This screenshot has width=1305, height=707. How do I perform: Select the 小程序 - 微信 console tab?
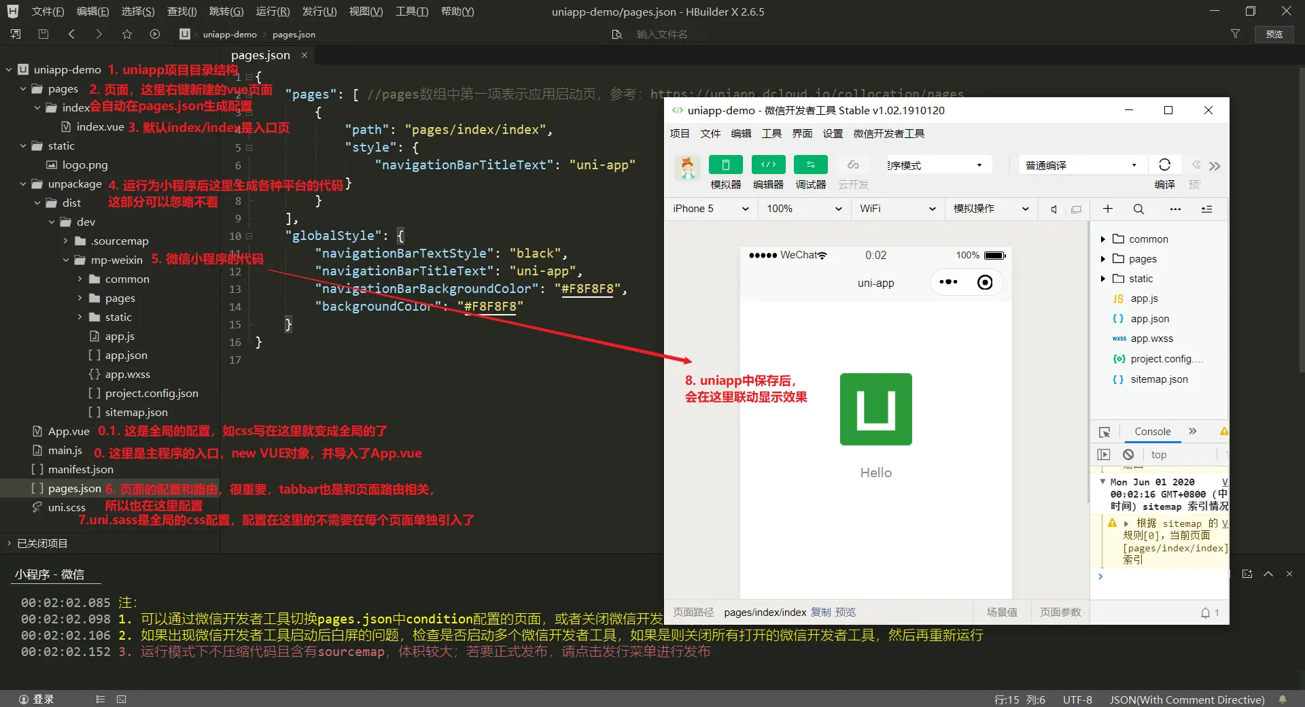coord(50,574)
